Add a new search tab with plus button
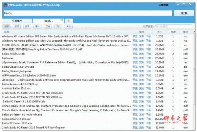 coord(69,21)
